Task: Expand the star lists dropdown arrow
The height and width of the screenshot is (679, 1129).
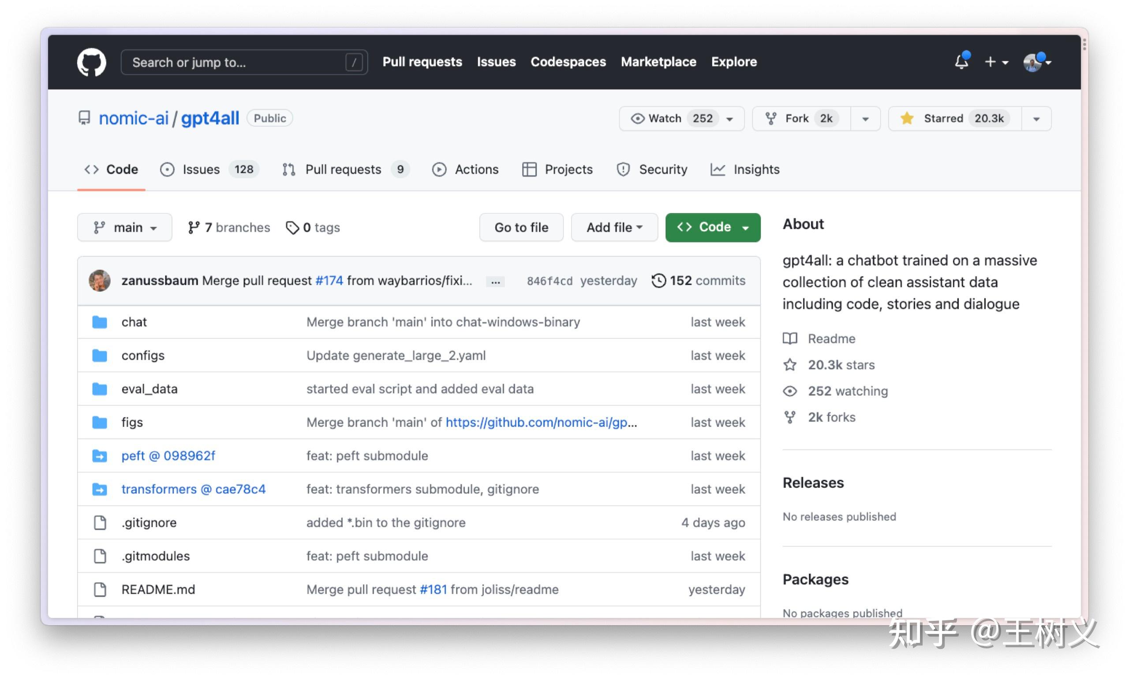Action: pos(1036,119)
